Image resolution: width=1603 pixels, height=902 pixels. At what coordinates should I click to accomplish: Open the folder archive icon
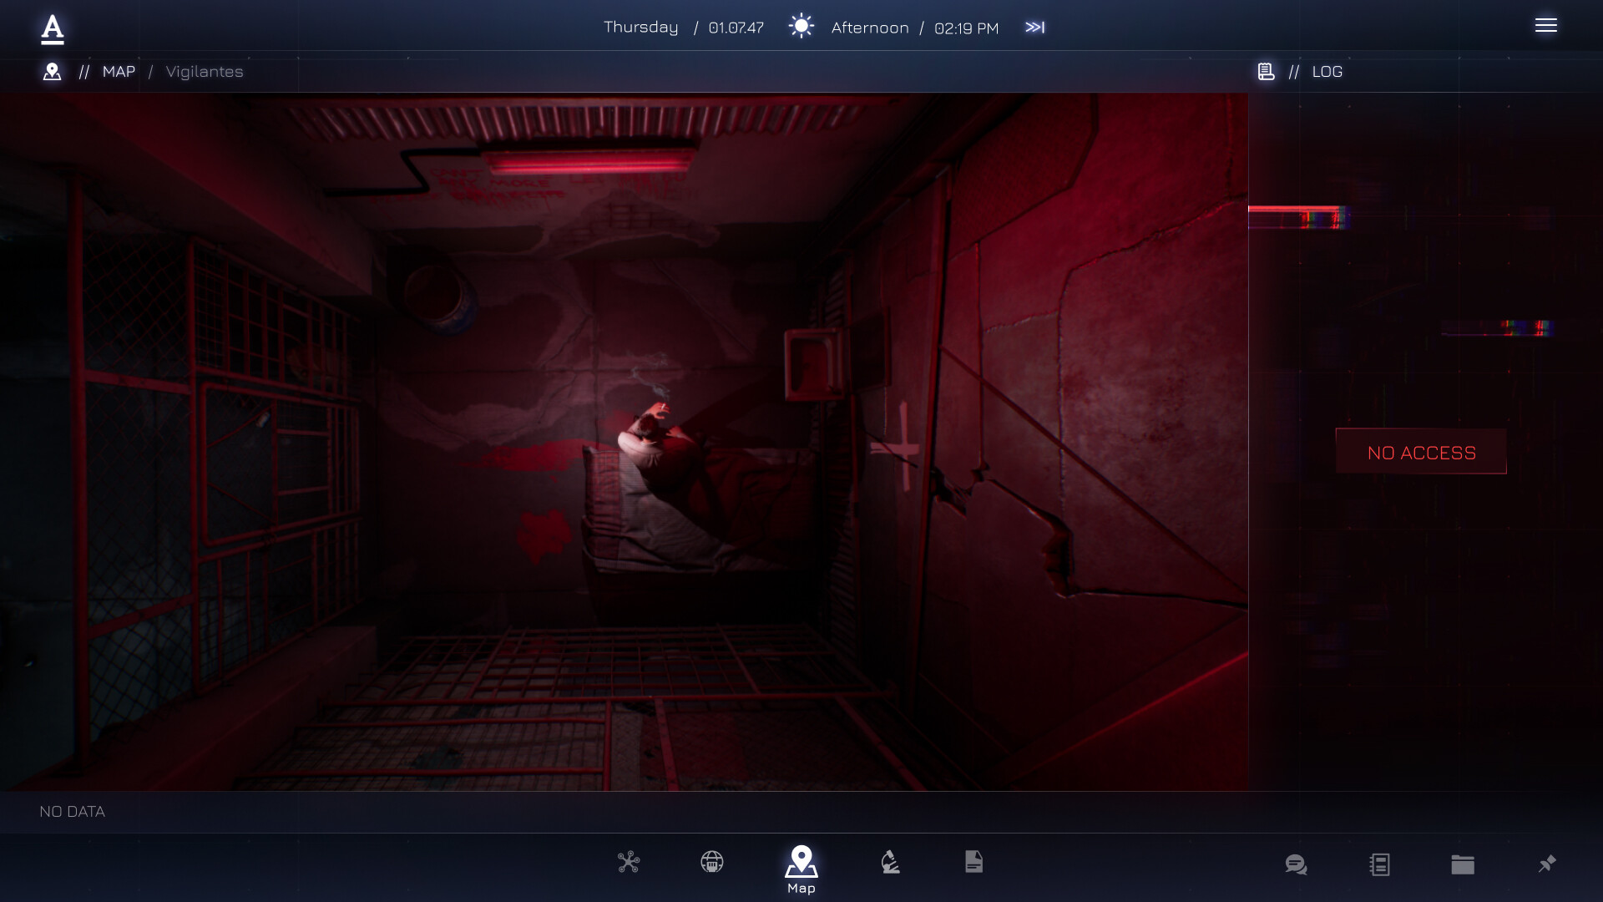pos(1464,864)
